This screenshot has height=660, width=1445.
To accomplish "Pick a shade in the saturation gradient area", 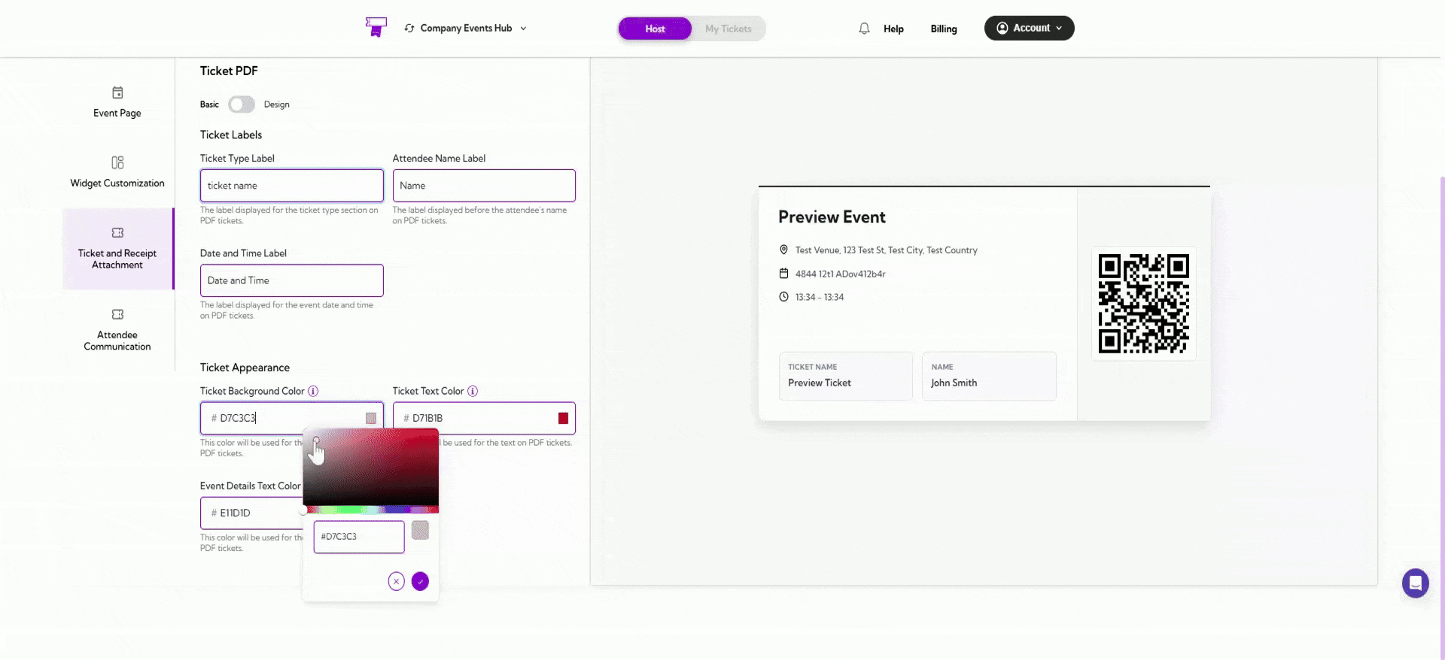I will [370, 468].
